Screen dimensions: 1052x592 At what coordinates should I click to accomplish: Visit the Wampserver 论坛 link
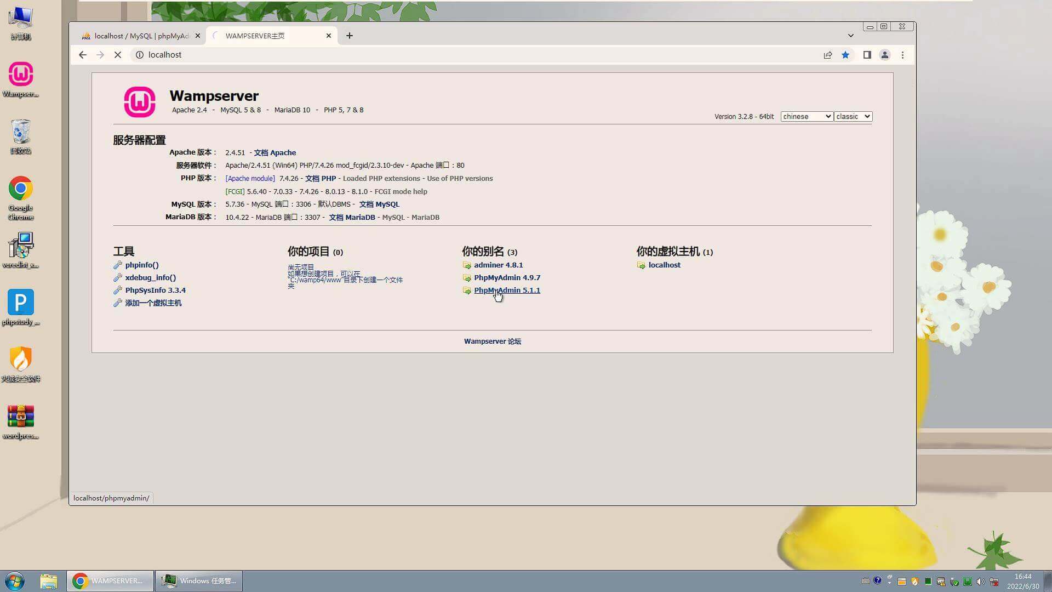[x=493, y=341]
